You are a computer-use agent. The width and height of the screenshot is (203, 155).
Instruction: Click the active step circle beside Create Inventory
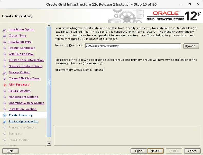[5, 115]
